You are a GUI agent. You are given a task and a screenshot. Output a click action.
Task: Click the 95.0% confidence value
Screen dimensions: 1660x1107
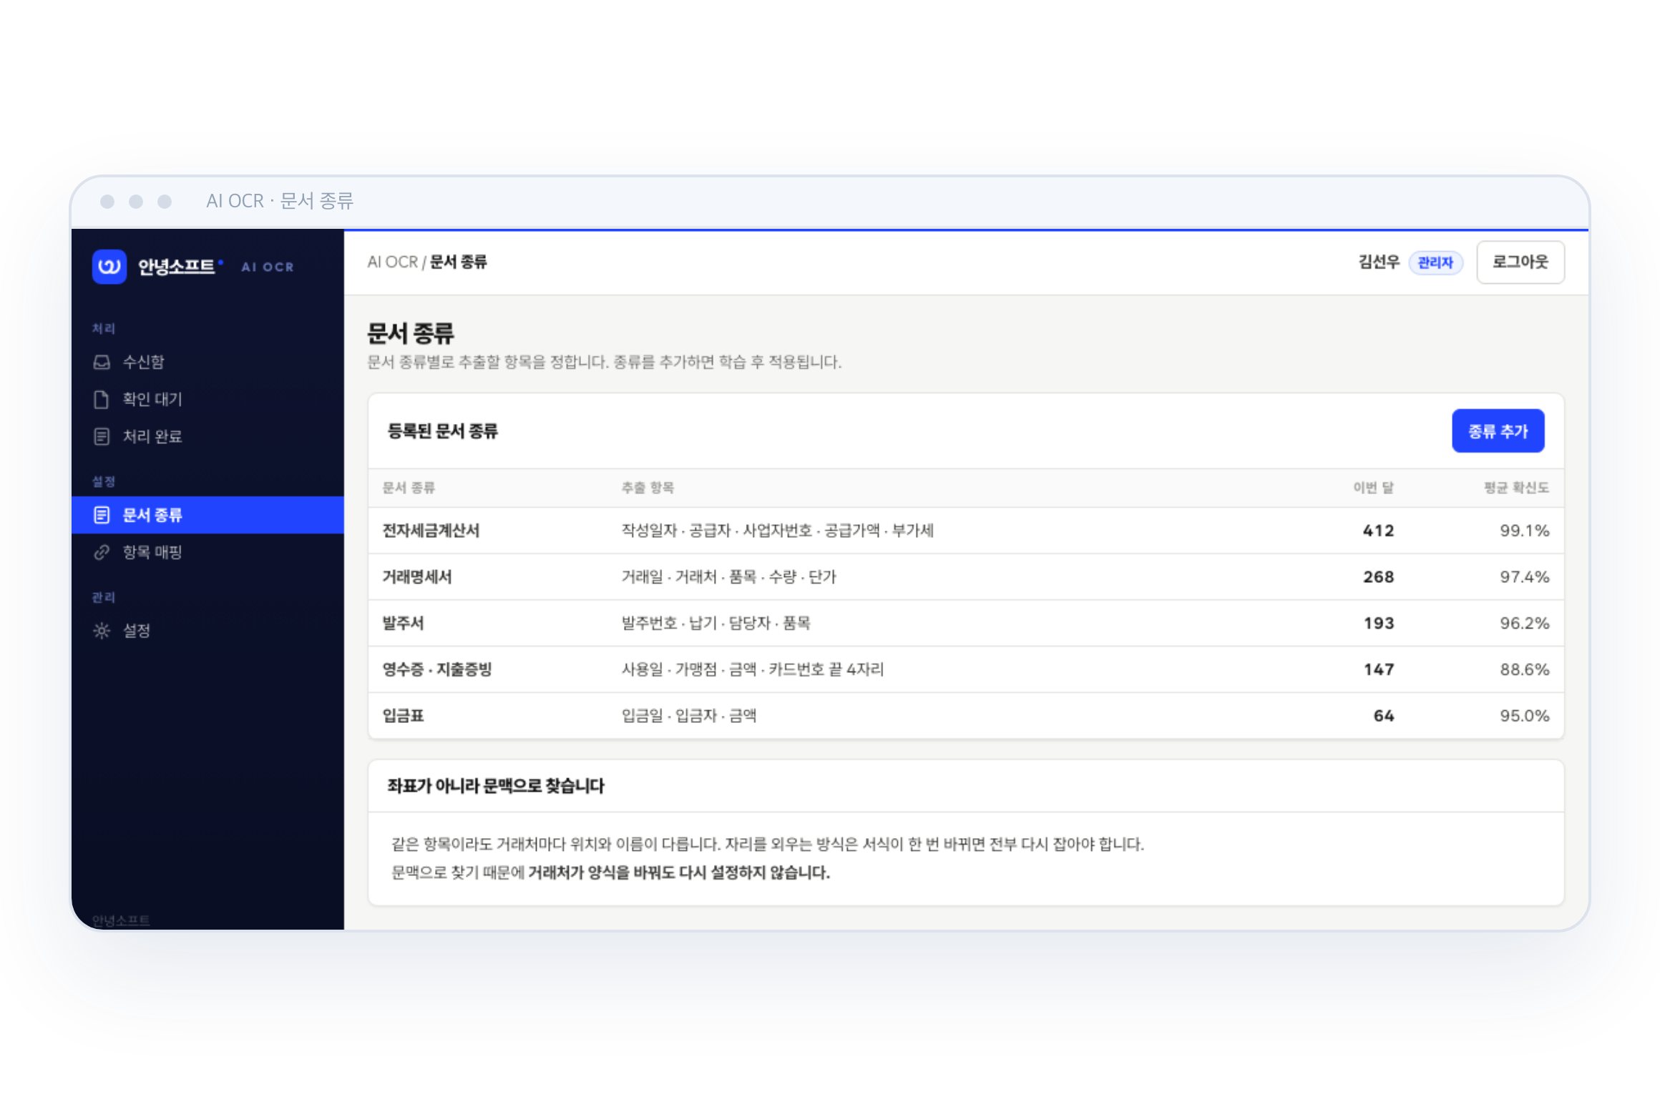(1525, 716)
